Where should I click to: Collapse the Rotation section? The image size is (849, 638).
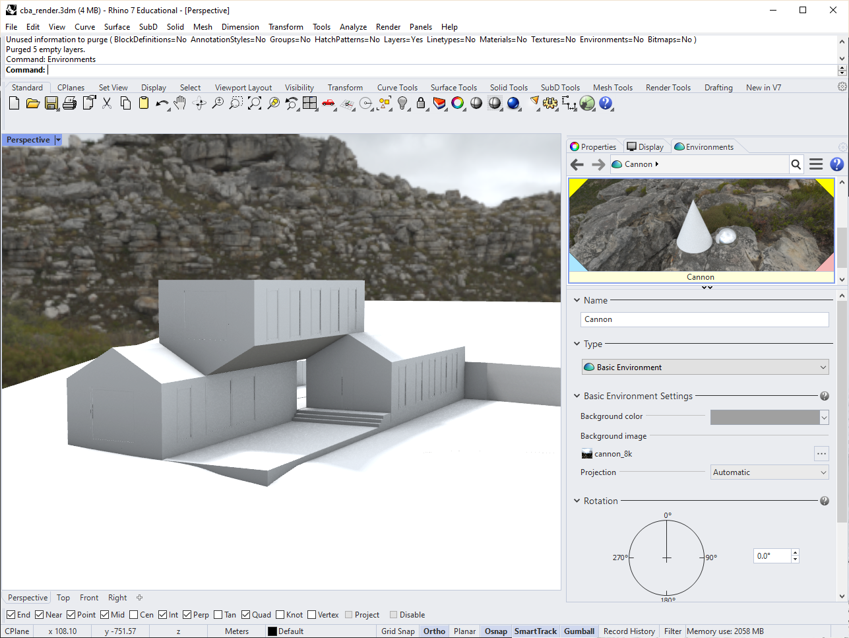point(577,501)
